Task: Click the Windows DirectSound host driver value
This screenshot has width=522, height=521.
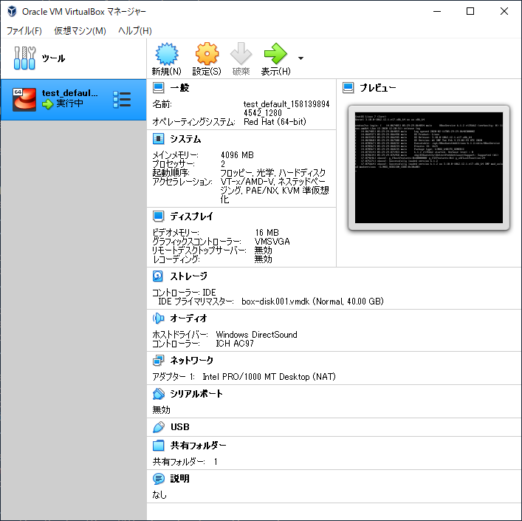Action: pyautogui.click(x=256, y=335)
